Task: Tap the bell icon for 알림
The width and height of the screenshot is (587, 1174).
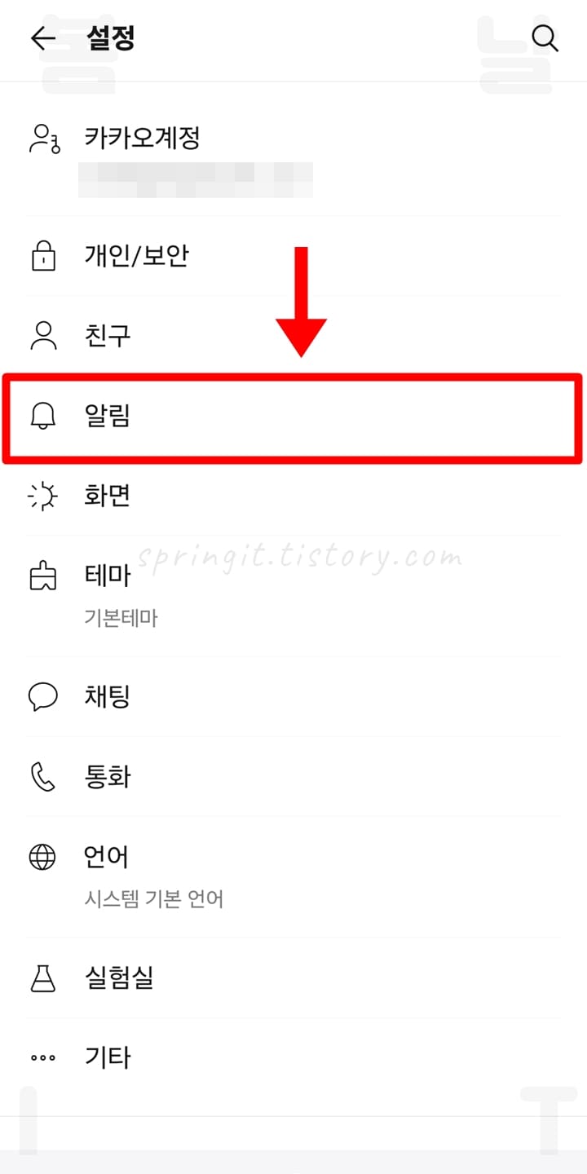Action: tap(42, 417)
